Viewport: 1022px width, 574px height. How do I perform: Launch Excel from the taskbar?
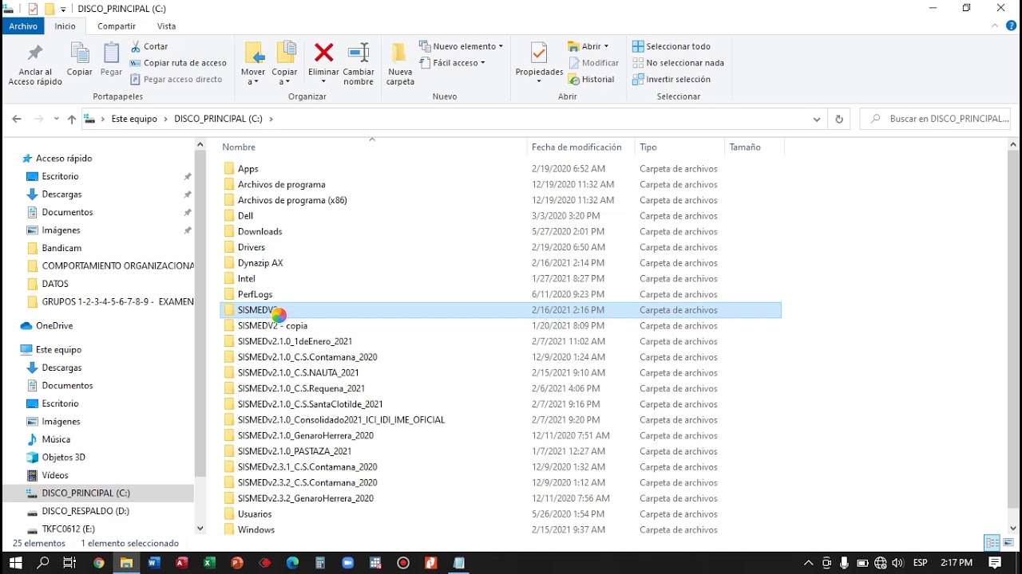208,563
